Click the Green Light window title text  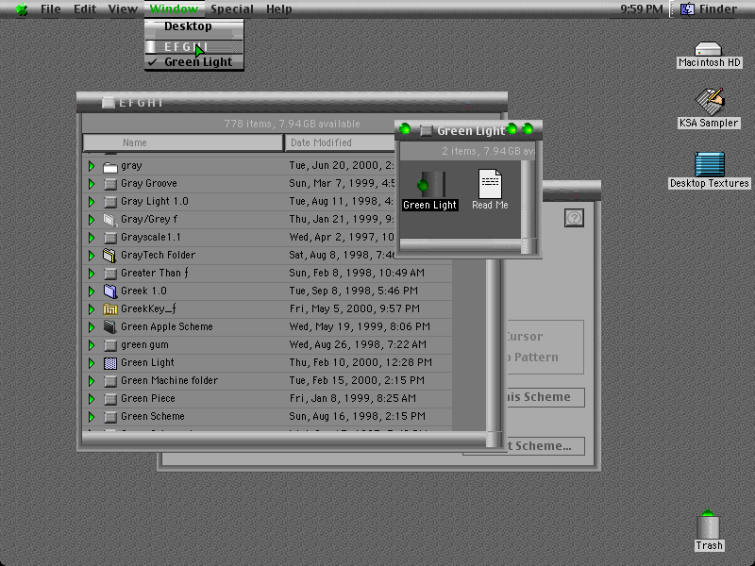coord(470,130)
